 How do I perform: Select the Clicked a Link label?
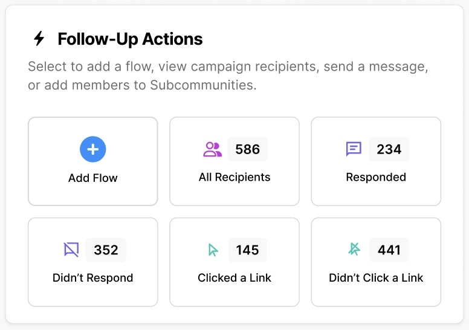(x=234, y=278)
